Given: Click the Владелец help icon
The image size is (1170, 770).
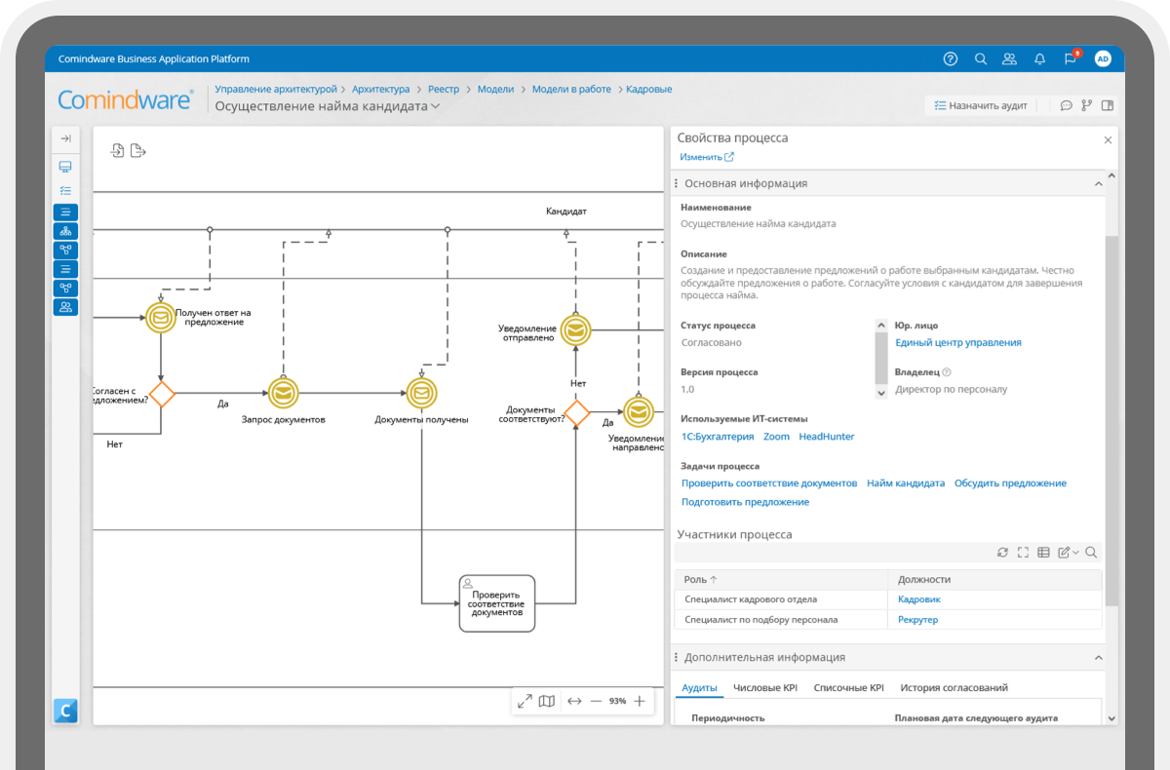Looking at the screenshot, I should 947,372.
